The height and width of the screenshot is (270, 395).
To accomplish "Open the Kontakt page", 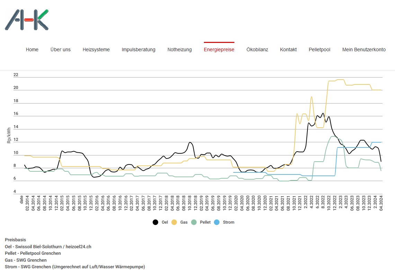I will click(x=288, y=49).
